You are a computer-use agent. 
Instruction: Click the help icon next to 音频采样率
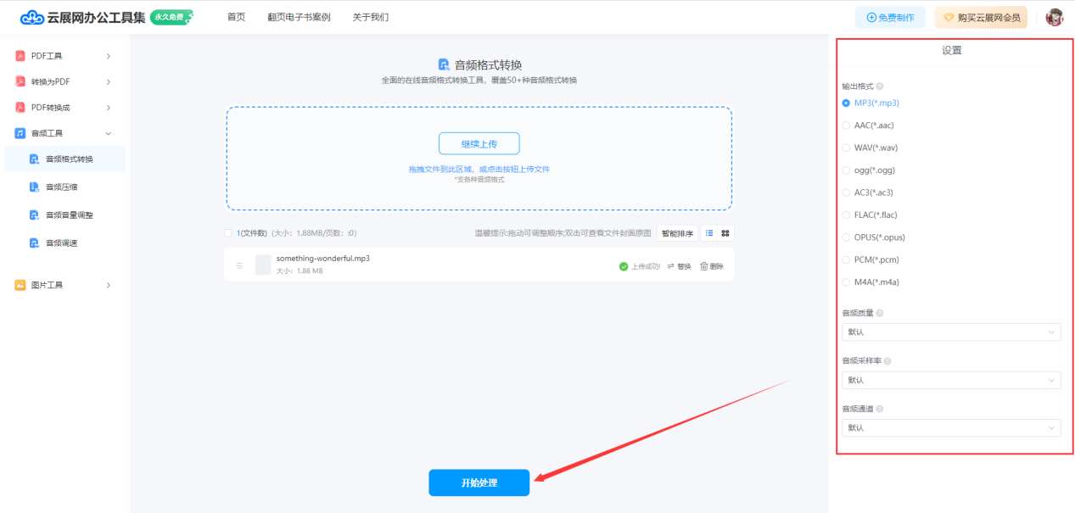click(x=887, y=361)
